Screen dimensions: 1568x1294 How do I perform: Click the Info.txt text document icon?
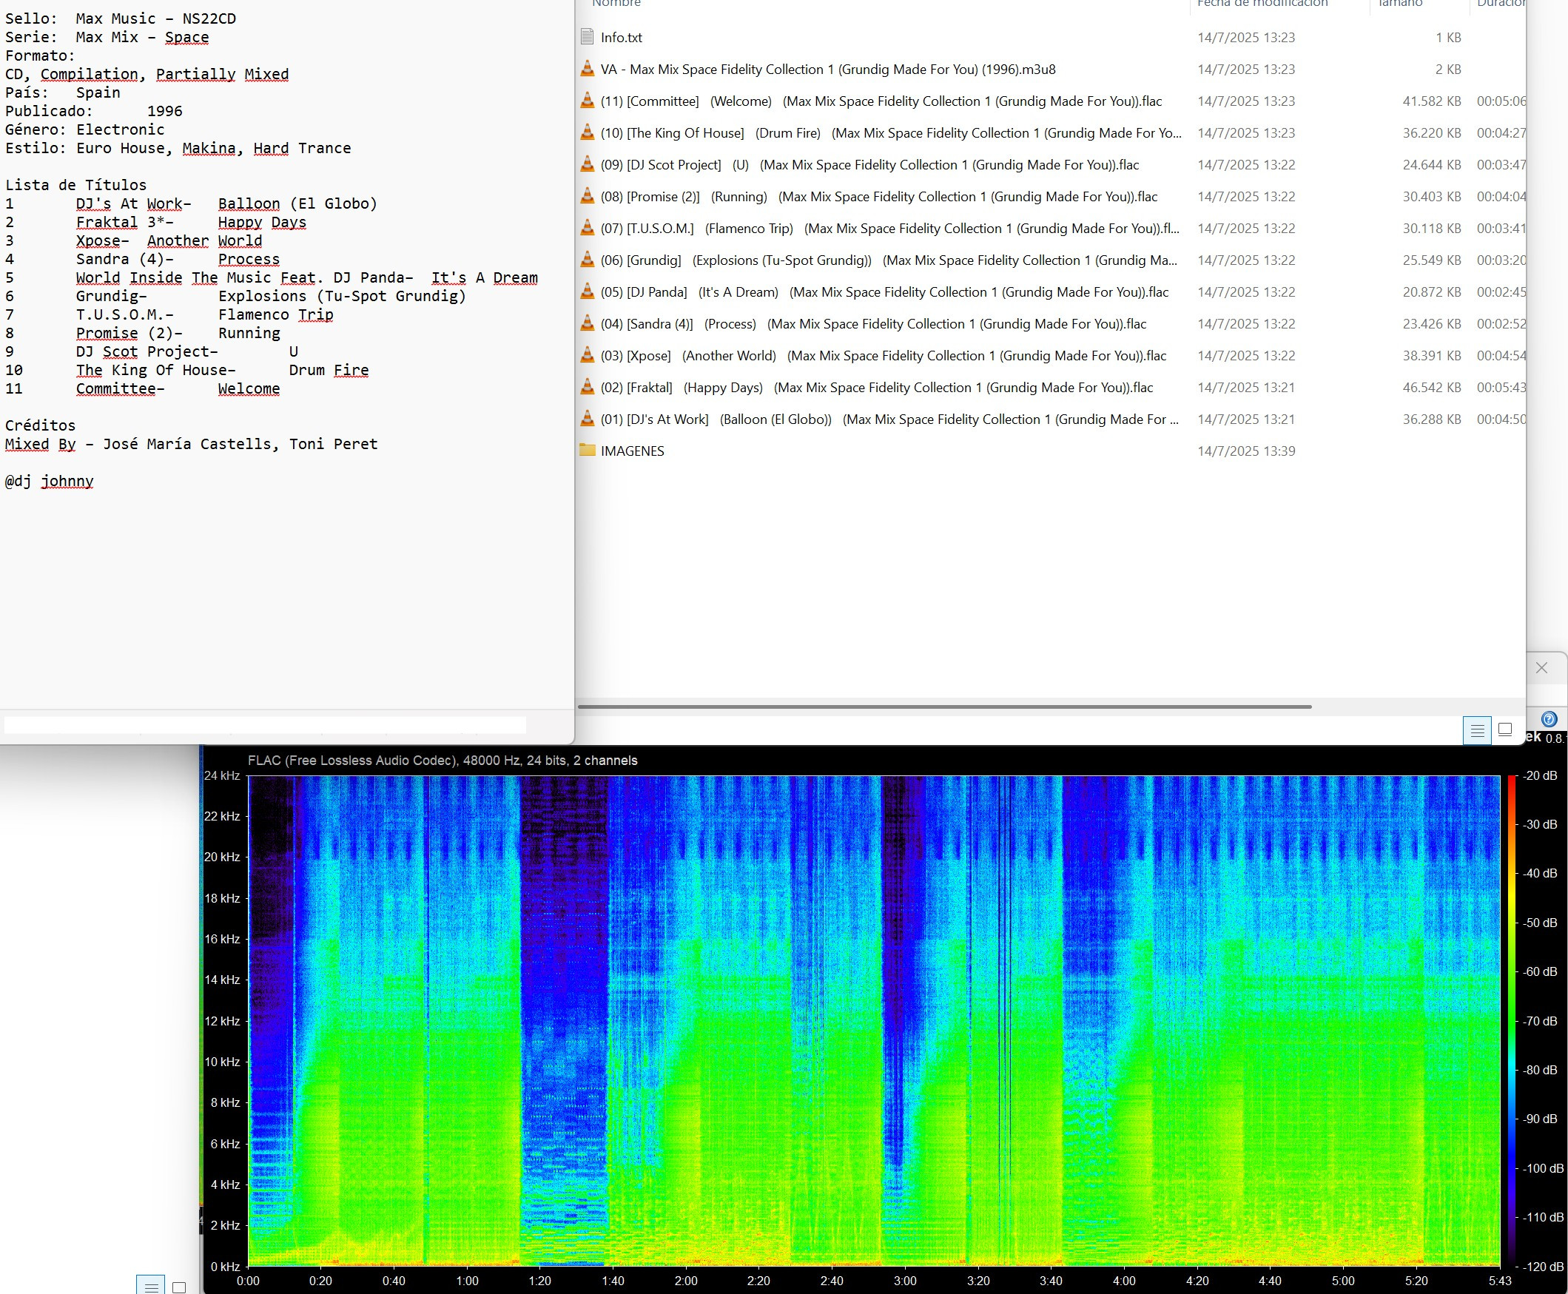coord(588,37)
